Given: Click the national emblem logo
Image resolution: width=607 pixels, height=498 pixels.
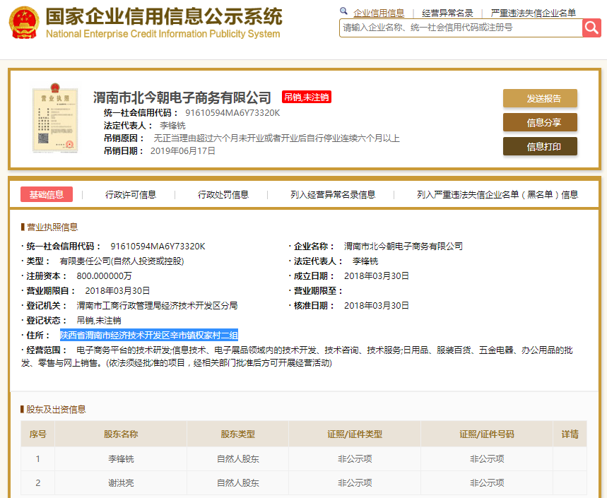Looking at the screenshot, I should click(23, 21).
